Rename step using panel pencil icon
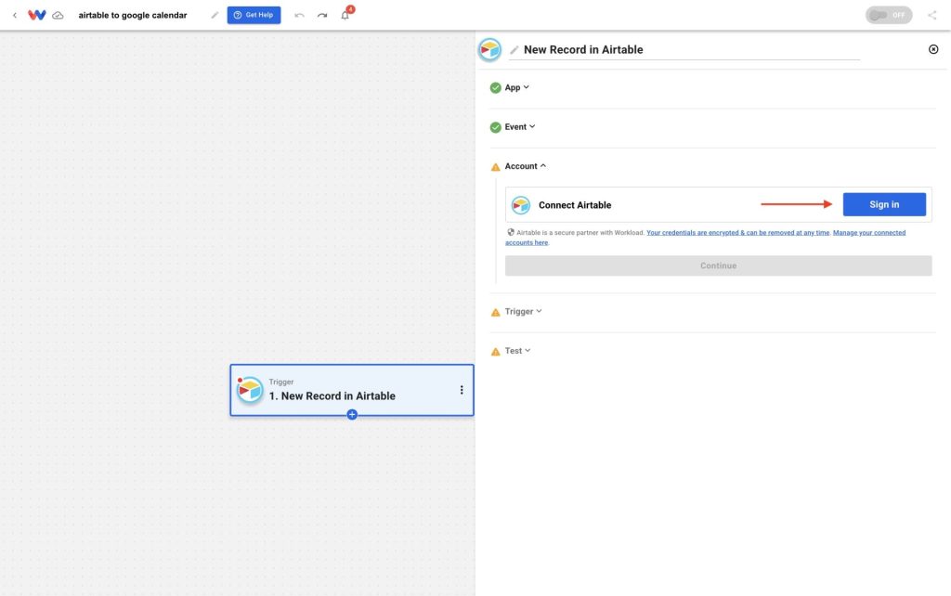This screenshot has width=951, height=596. coord(515,50)
